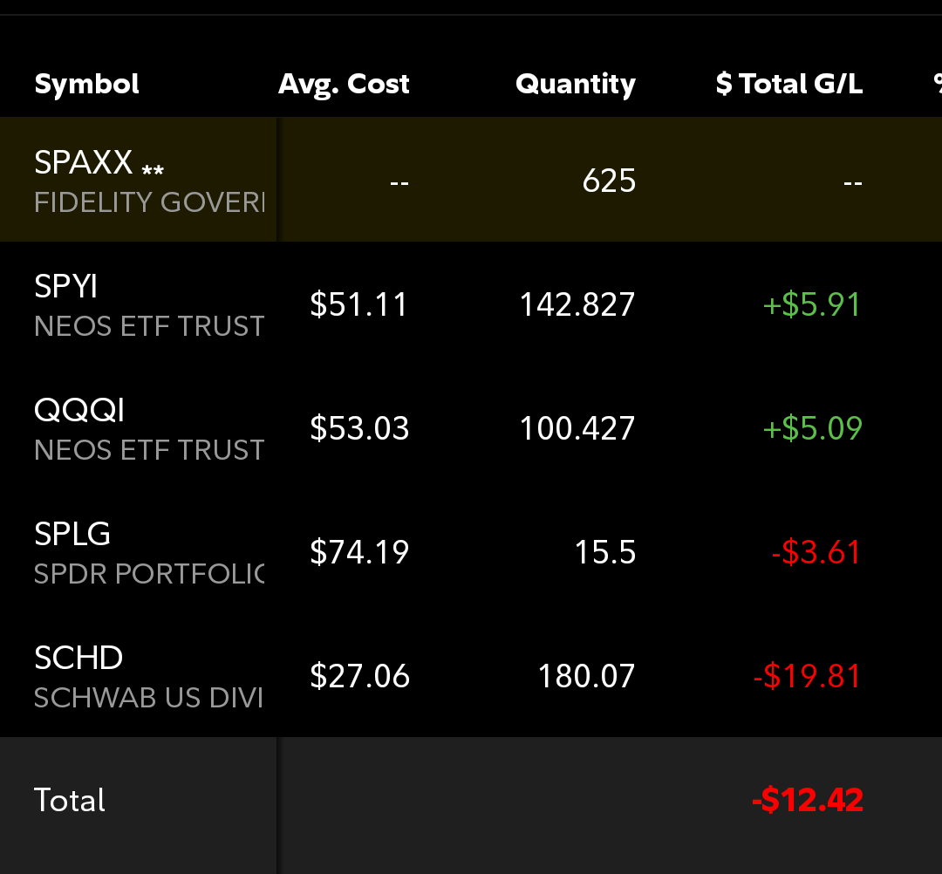Sort by the $ Total G/L column header
The height and width of the screenshot is (874, 942).
pos(788,84)
